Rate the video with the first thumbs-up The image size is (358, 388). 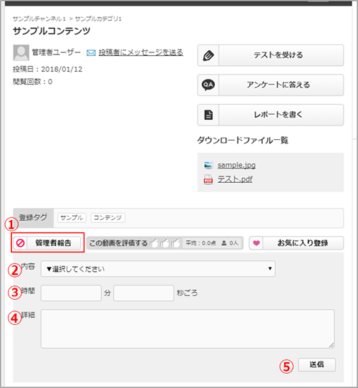tap(154, 243)
